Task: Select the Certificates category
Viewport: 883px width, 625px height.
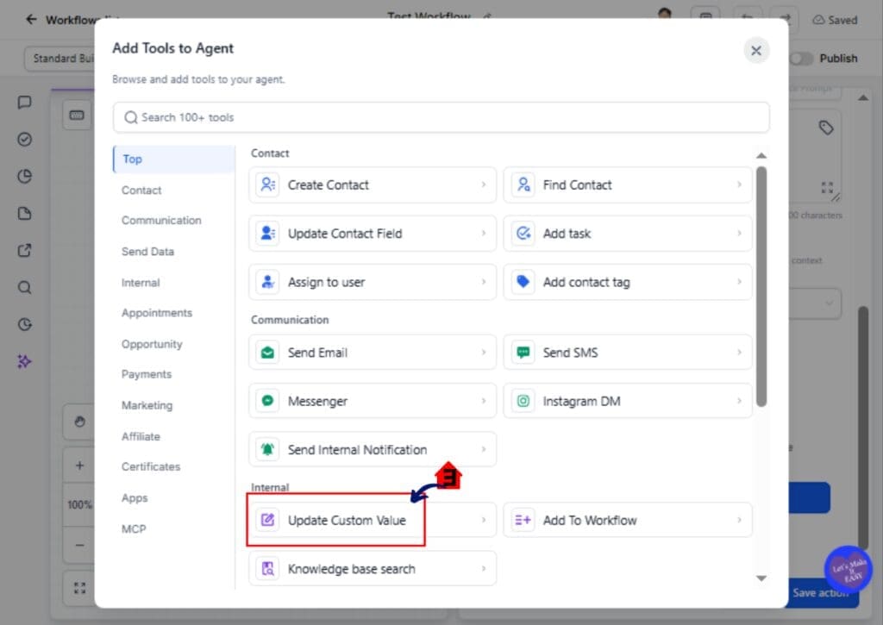Action: point(151,466)
